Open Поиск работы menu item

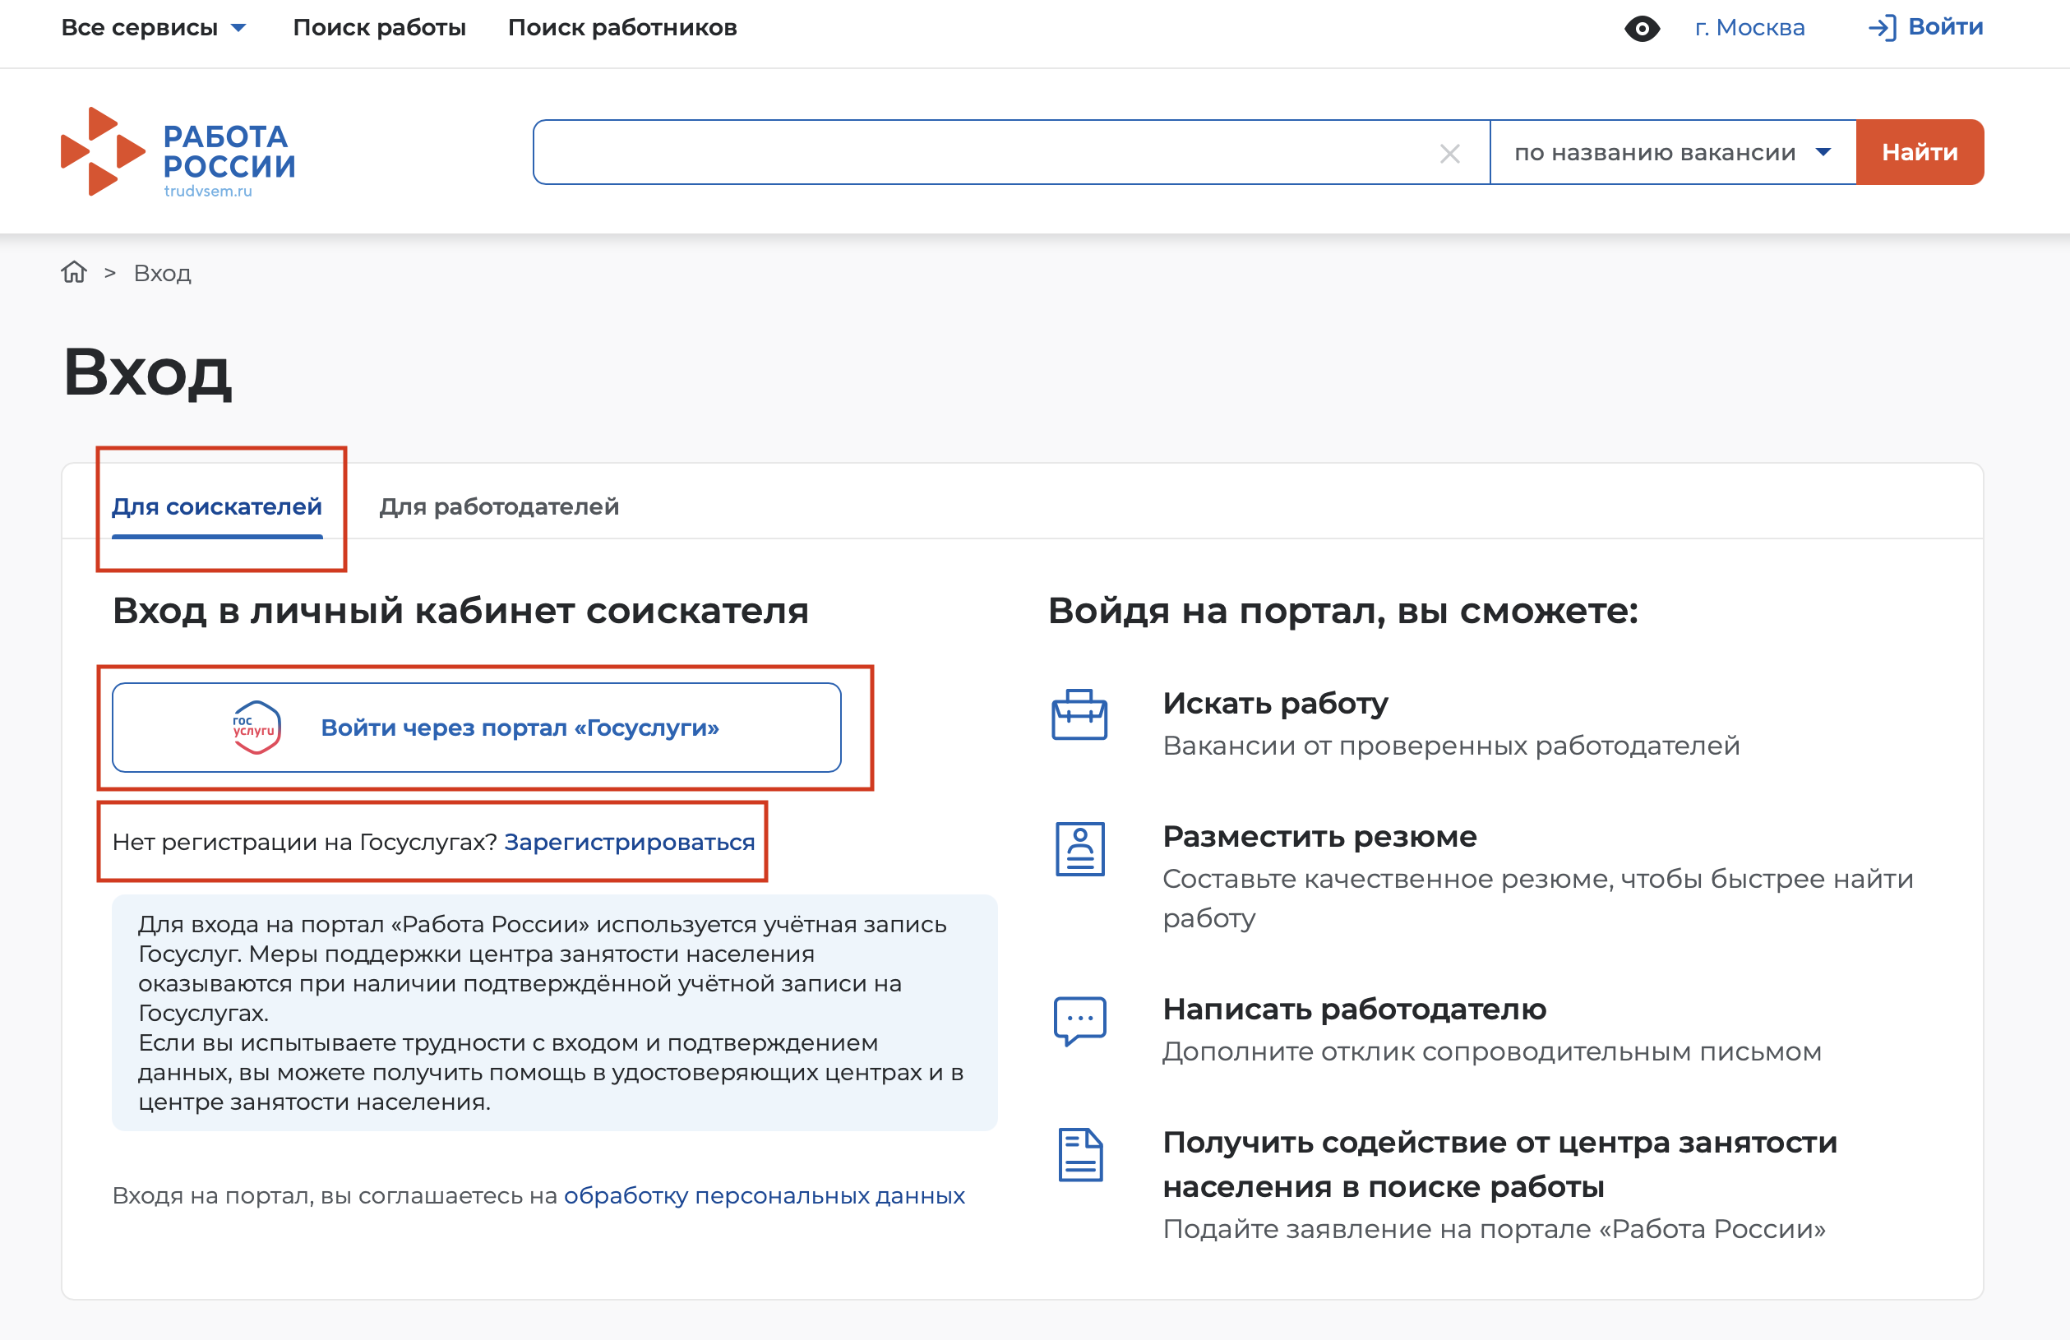point(379,28)
